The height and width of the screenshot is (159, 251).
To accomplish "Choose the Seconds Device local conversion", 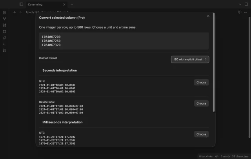I will [x=201, y=103].
